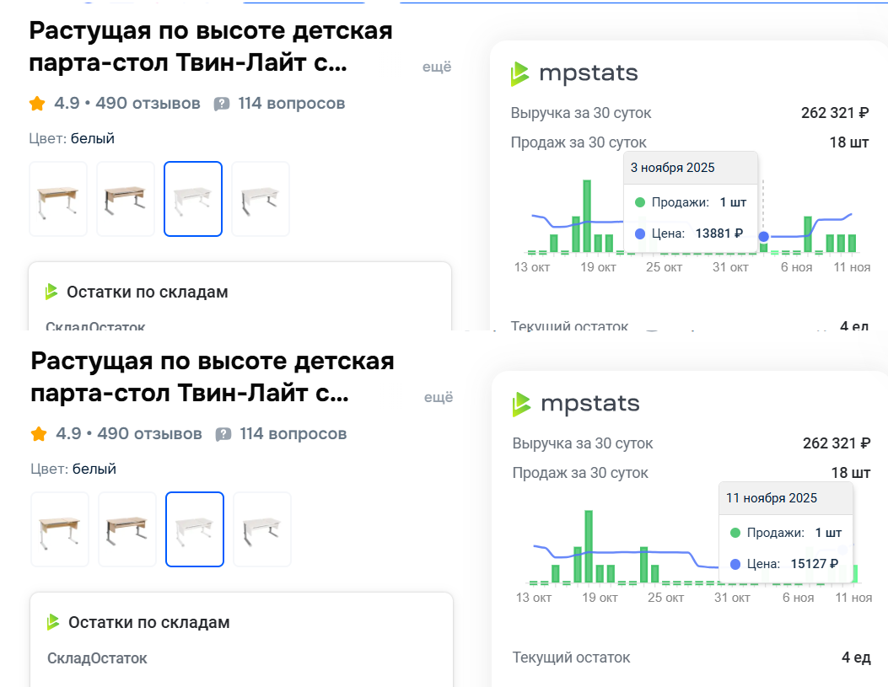Image resolution: width=888 pixels, height=687 pixels.
Task: Click the tallest green sales bar in upper chart
Action: [587, 216]
